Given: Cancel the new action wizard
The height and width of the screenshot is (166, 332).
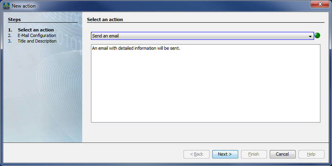Looking at the screenshot, I should [x=282, y=154].
